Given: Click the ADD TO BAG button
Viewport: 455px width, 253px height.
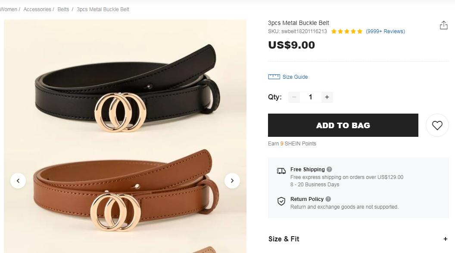Looking at the screenshot, I should (343, 125).
